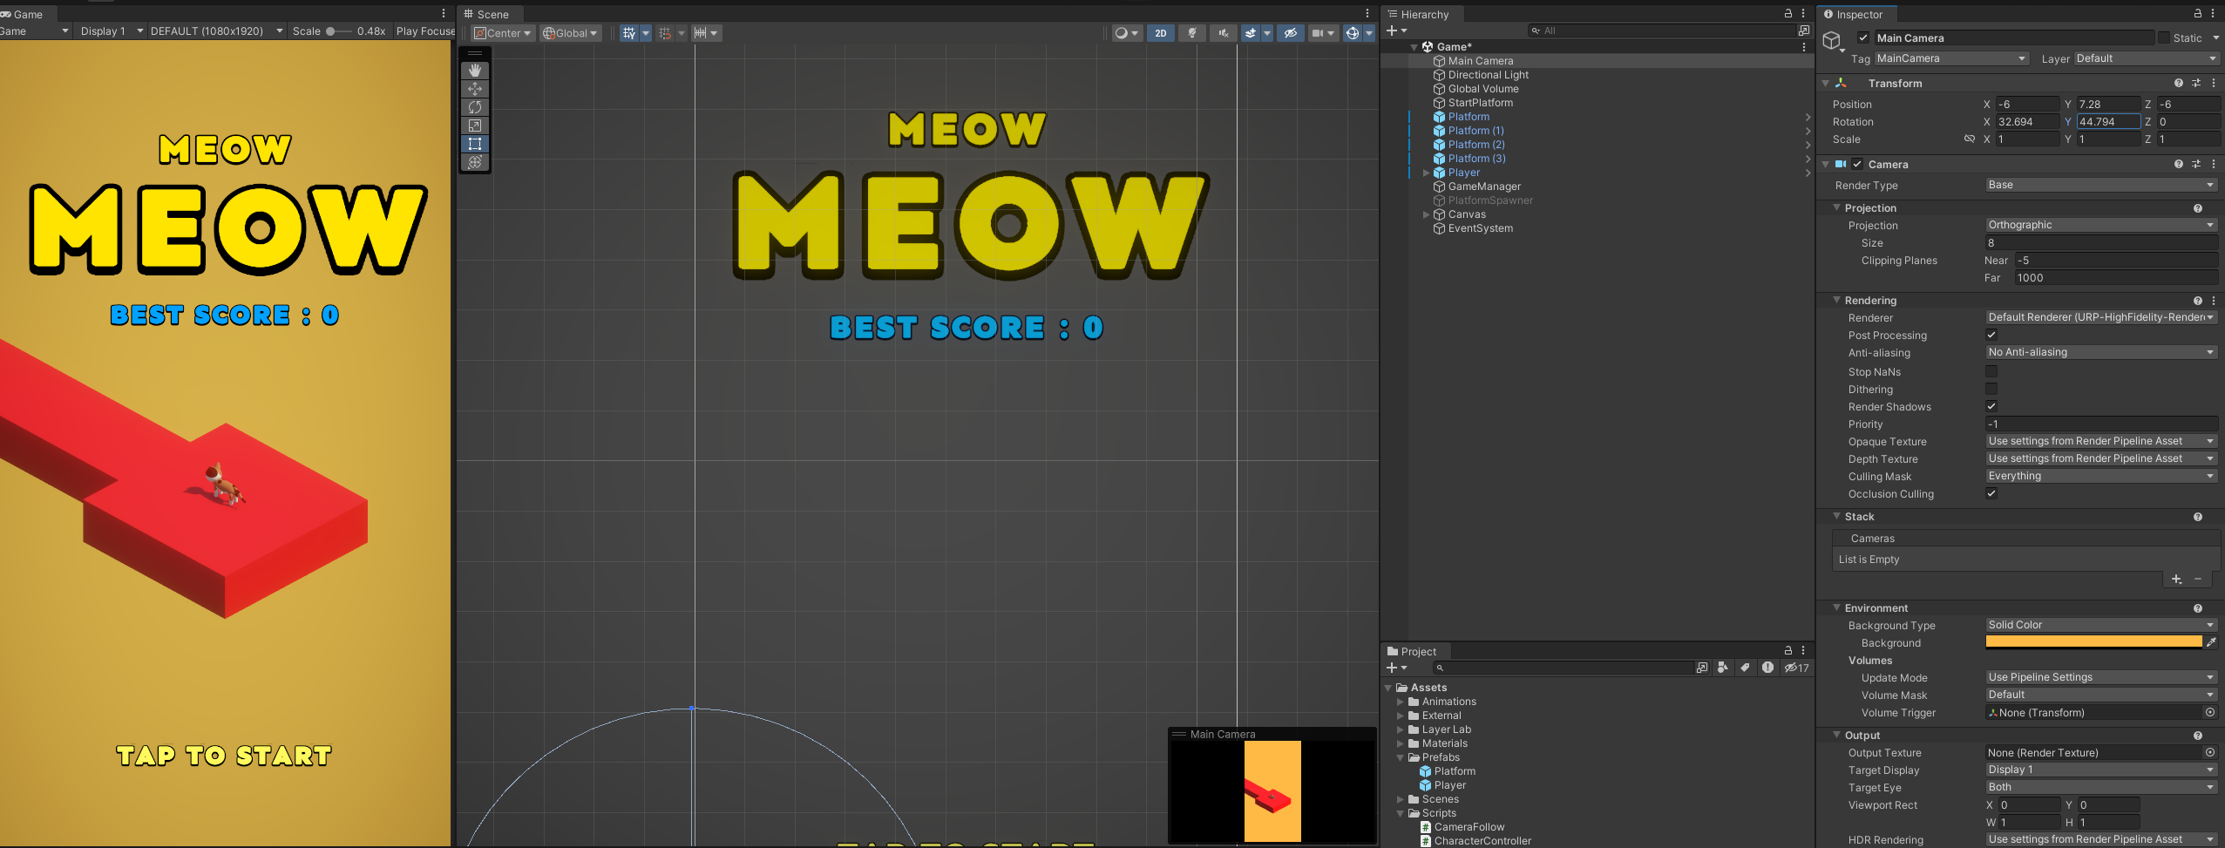Add camera to Stack with plus icon
Screen dimensions: 2225x848
(x=2176, y=580)
